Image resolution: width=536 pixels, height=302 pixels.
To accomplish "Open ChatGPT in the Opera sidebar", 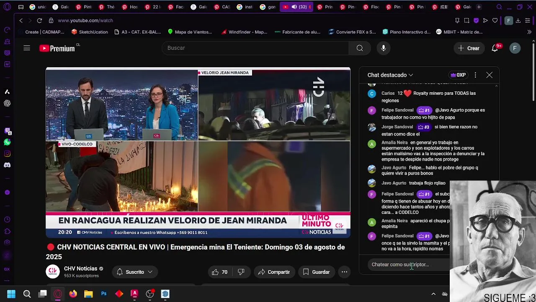I will click(7, 103).
